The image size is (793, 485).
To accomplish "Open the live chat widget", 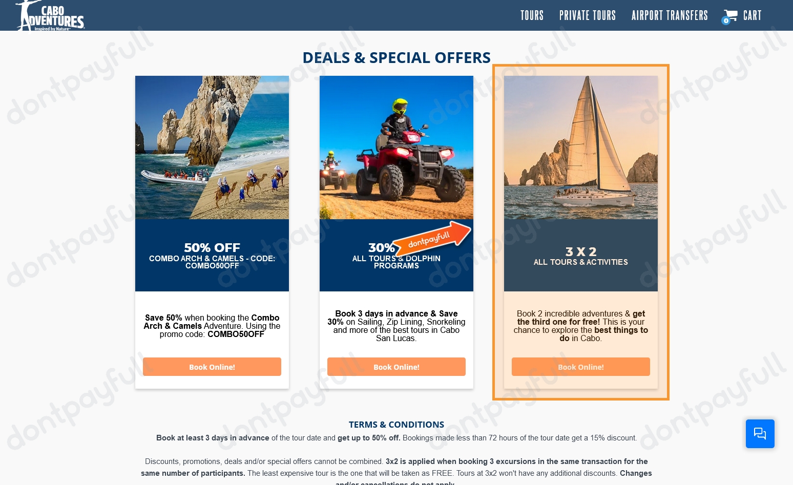I will tap(760, 434).
